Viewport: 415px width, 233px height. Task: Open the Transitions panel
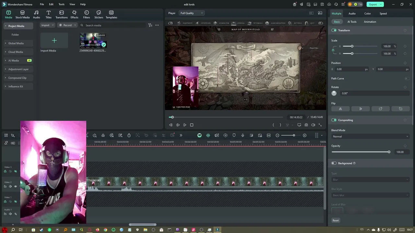click(61, 15)
